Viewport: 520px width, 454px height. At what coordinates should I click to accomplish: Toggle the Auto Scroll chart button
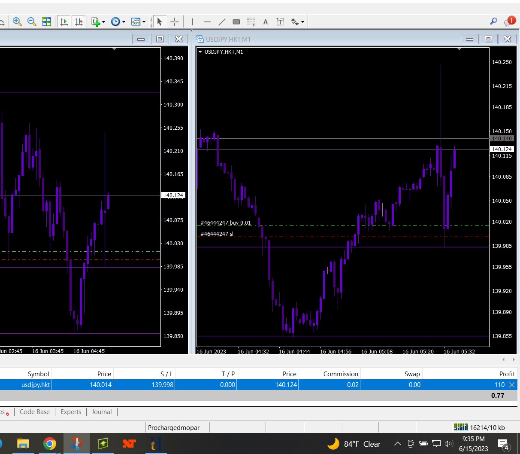[x=64, y=21]
